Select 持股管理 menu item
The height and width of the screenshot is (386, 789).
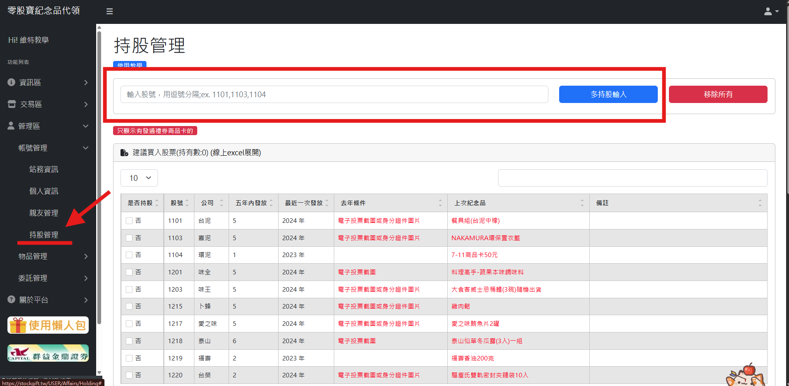(44, 235)
